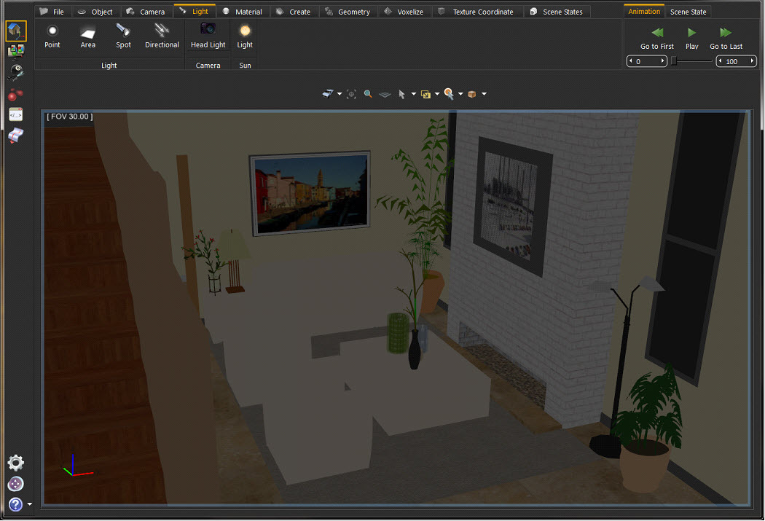Click the yellow overlapping squares selection icon
The width and height of the screenshot is (765, 521).
[x=425, y=94]
